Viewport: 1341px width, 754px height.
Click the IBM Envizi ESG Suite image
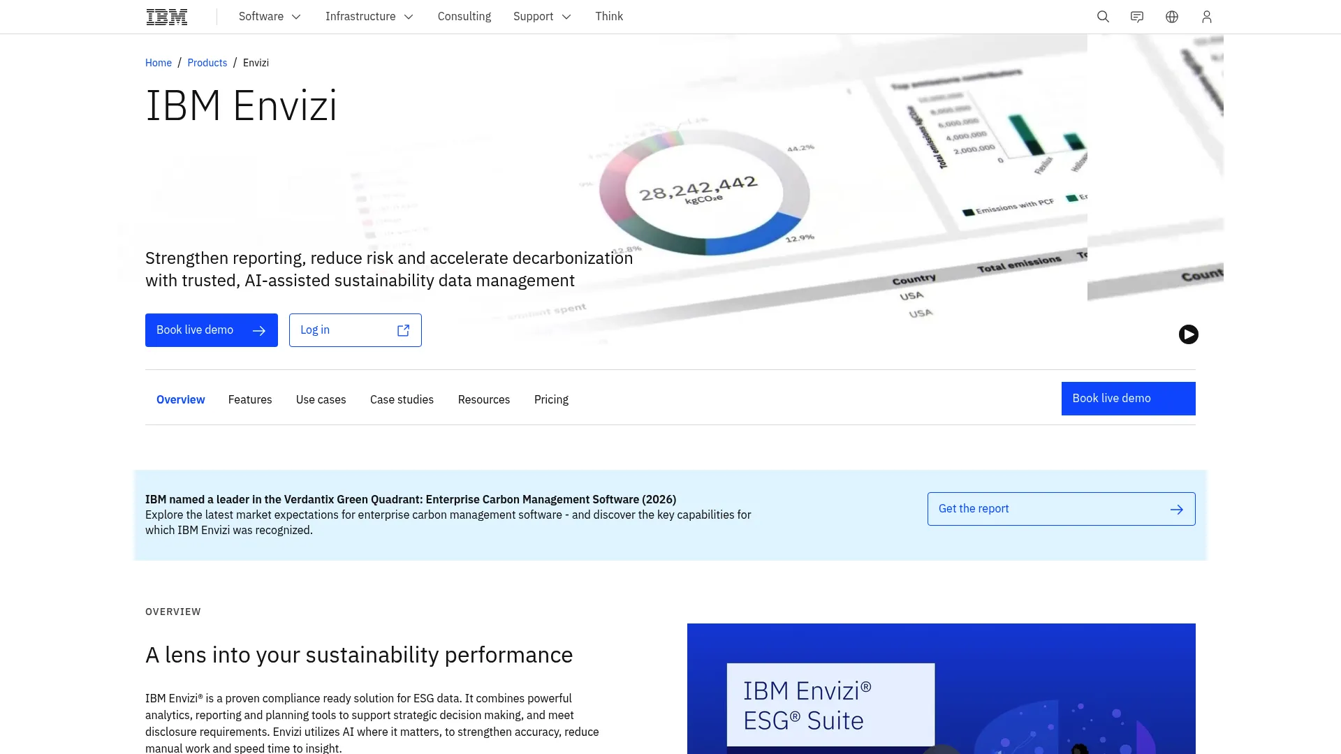pos(941,688)
